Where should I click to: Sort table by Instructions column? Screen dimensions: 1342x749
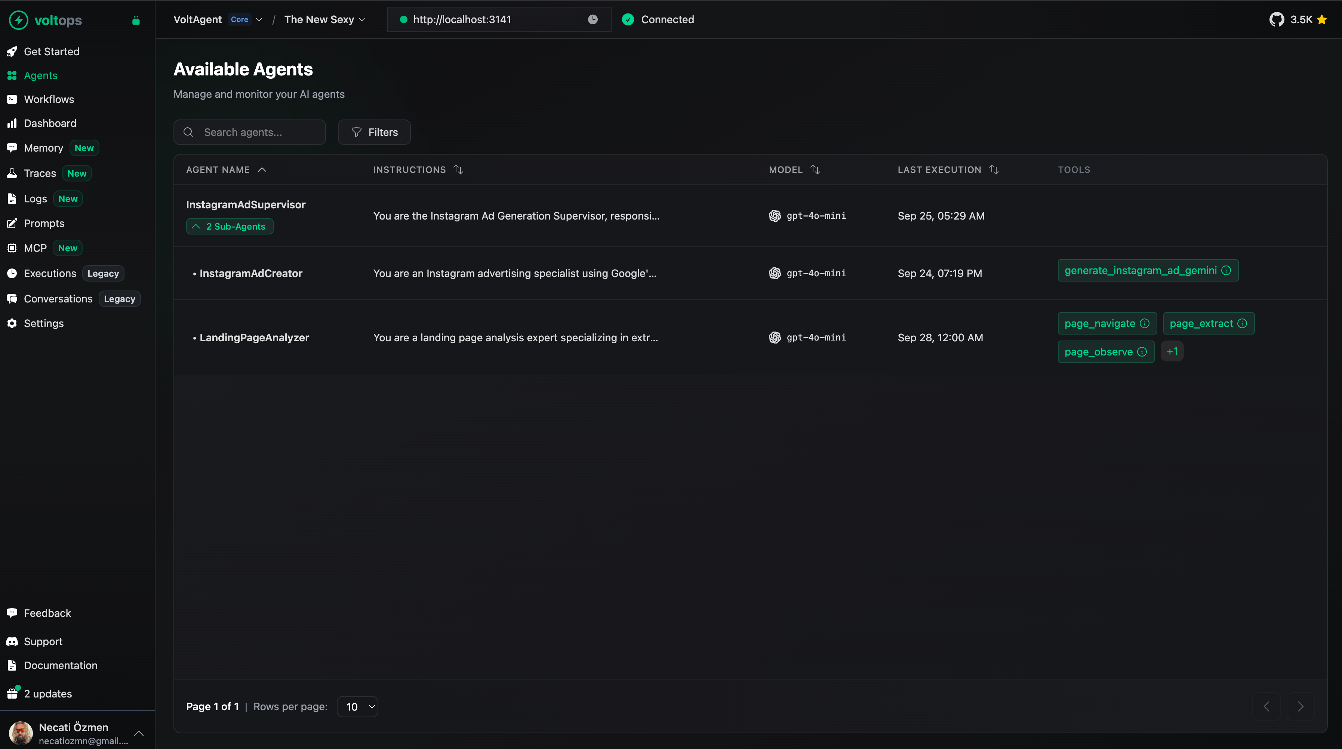tap(458, 170)
